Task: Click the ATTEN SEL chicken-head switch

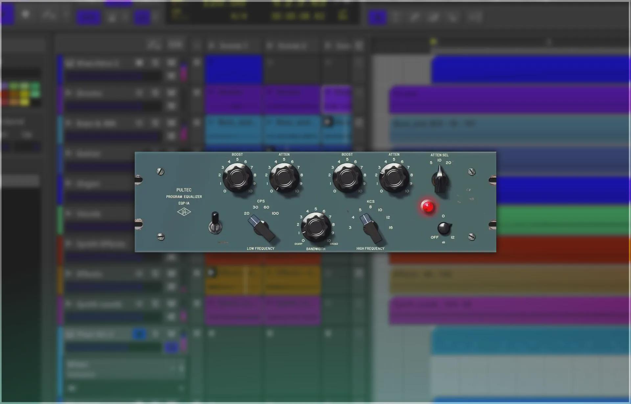Action: [440, 179]
